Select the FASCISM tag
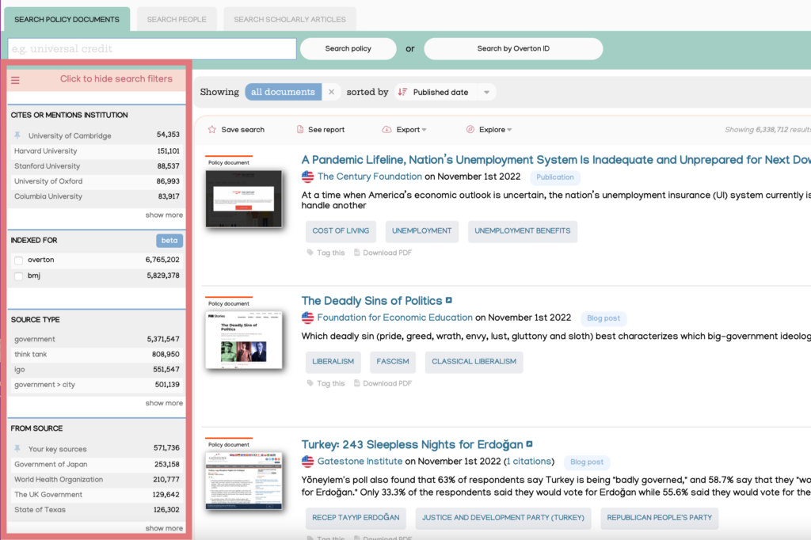Viewport: 811px width, 540px height. point(393,362)
